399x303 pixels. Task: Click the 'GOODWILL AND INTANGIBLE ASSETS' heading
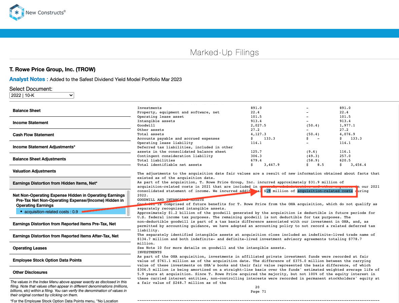[x=170, y=200]
